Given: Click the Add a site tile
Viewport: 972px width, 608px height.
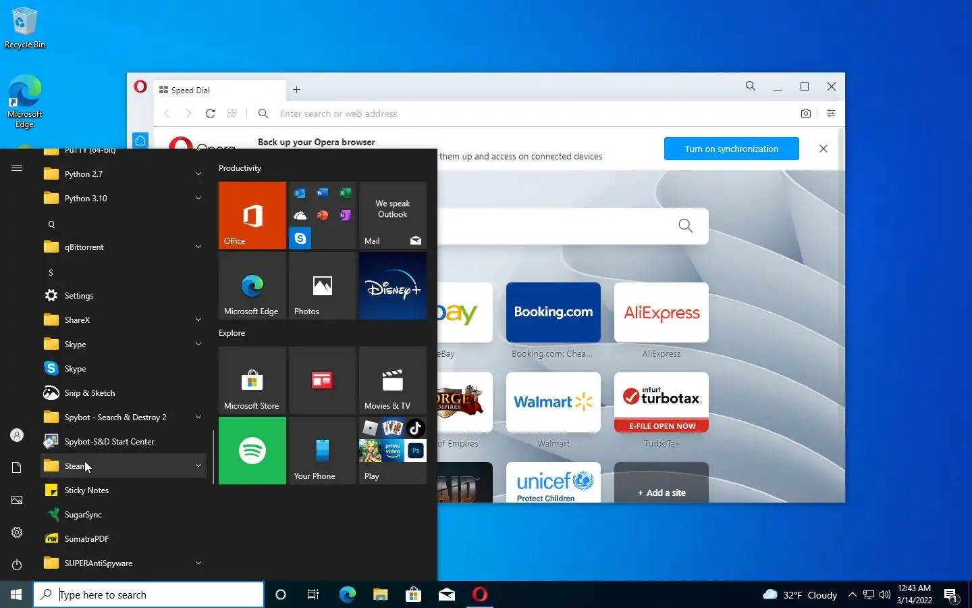Looking at the screenshot, I should click(x=661, y=482).
